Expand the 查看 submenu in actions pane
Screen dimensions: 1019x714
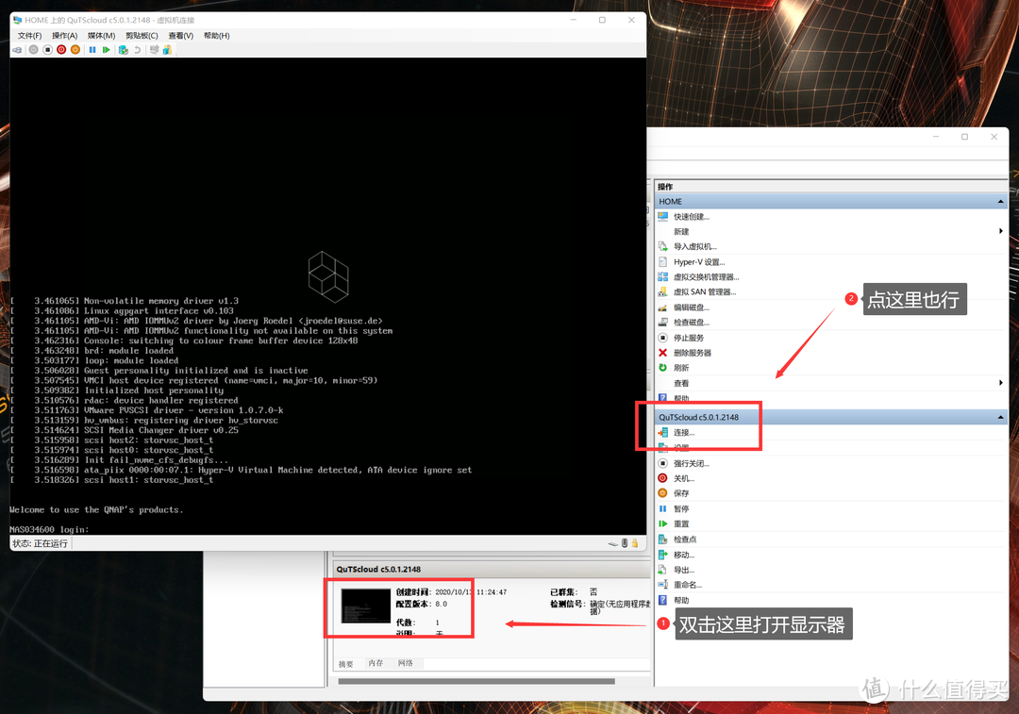pos(1001,383)
